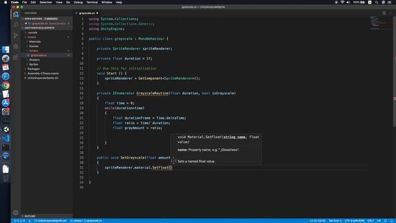This screenshot has width=396, height=223.
Task: Open the File menu
Action: click(x=25, y=2)
